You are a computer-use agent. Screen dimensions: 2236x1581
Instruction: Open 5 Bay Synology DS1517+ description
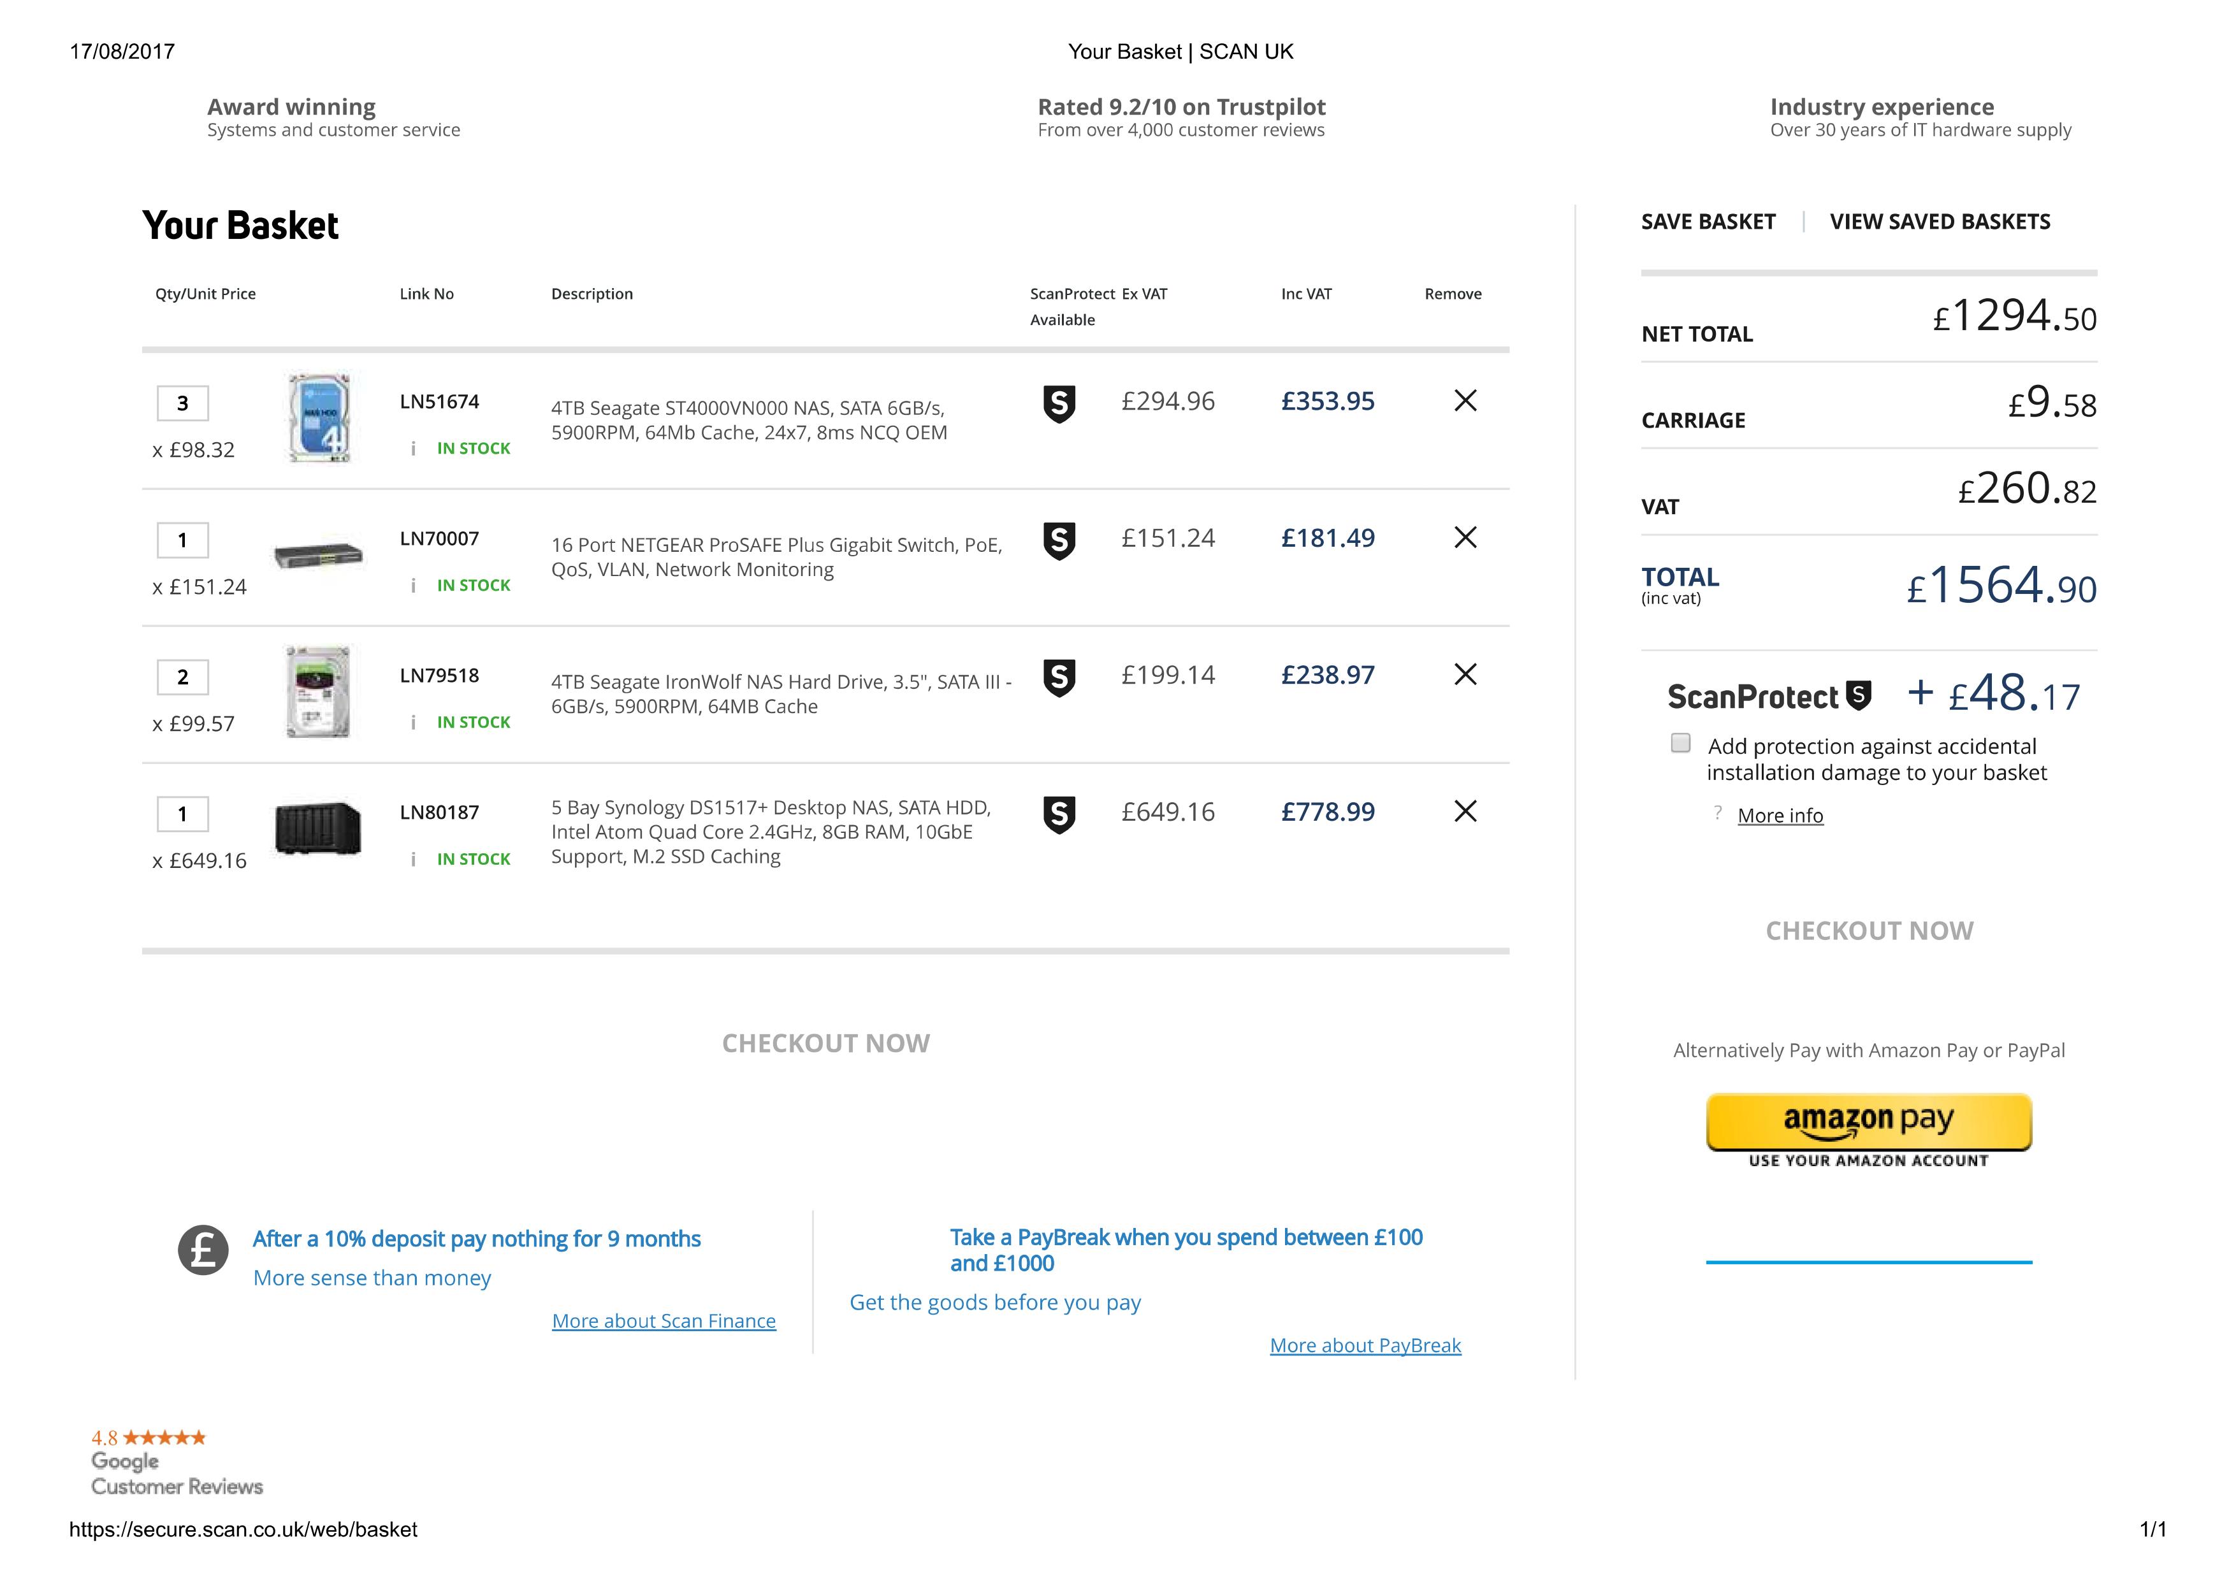(x=771, y=832)
